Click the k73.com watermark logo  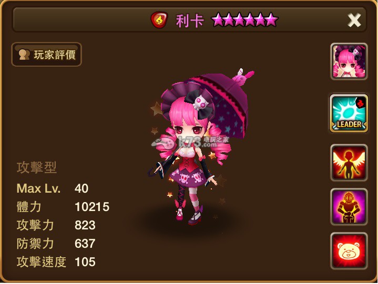[190, 142]
